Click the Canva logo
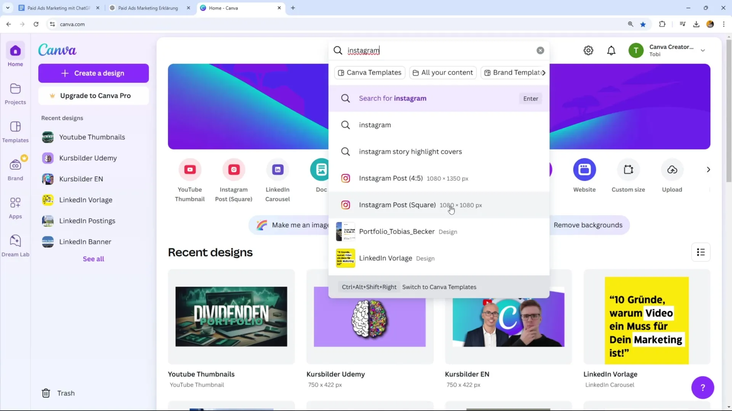732x411 pixels. pyautogui.click(x=57, y=50)
